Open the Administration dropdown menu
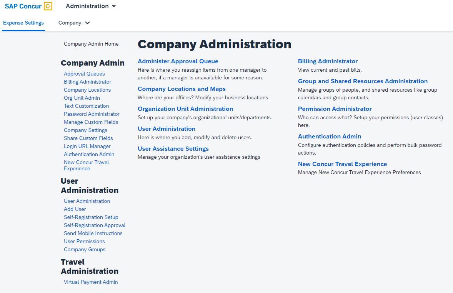The height and width of the screenshot is (293, 453). pos(90,6)
